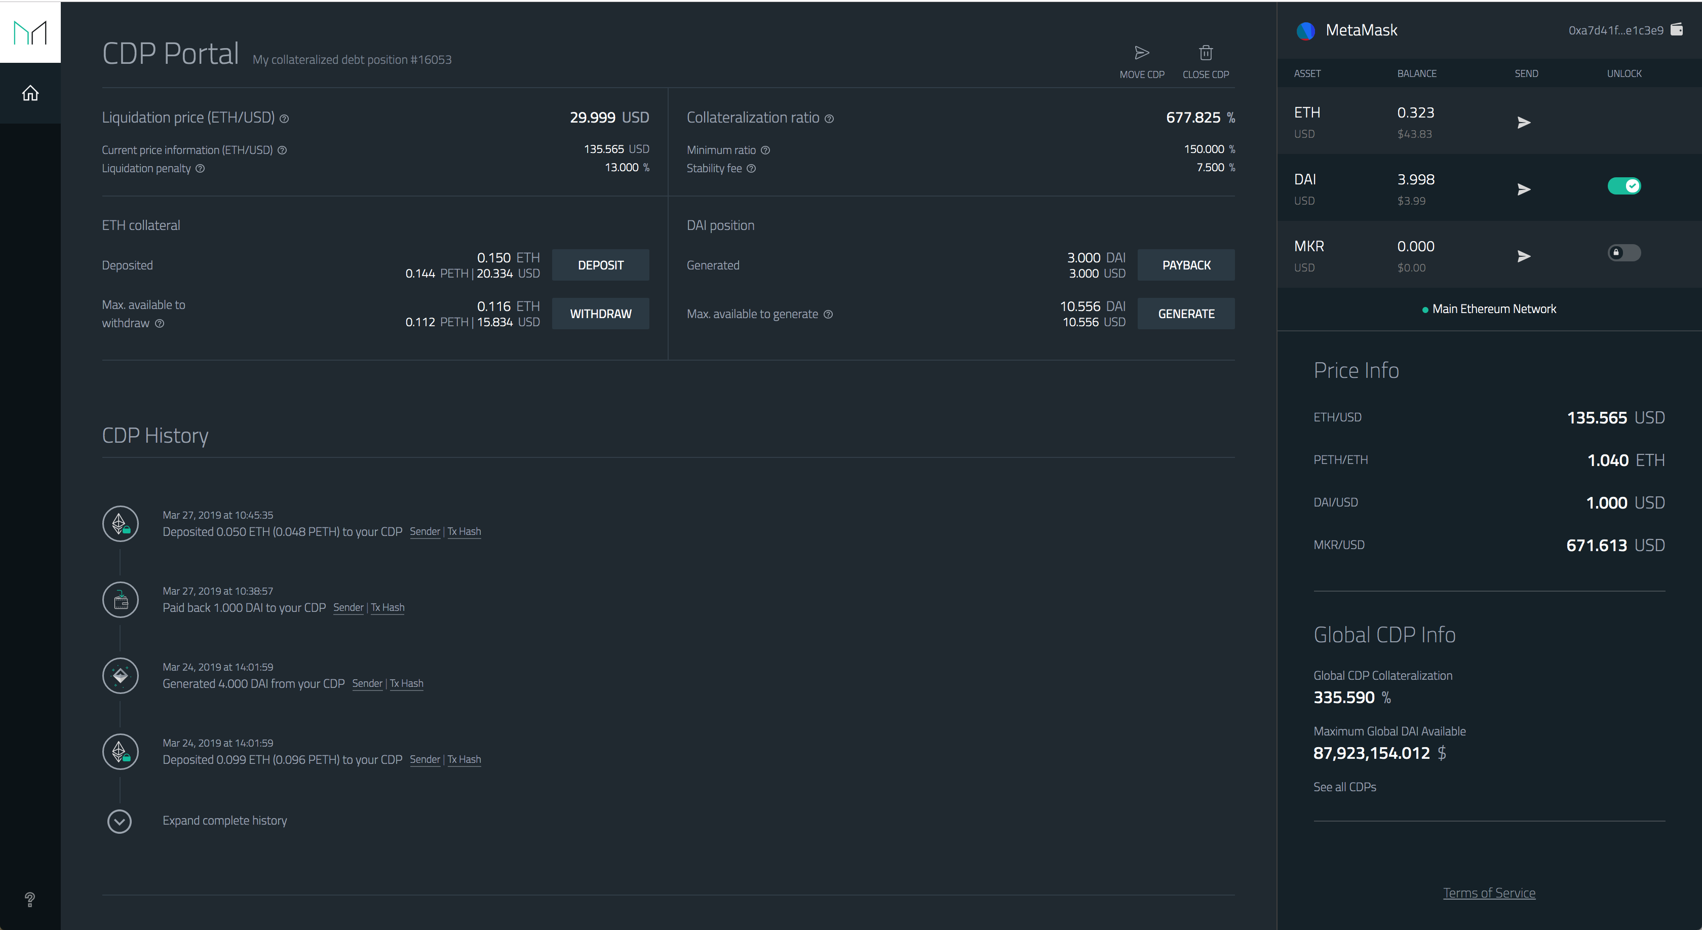Open Collateralization ratio info tooltip icon

[829, 119]
